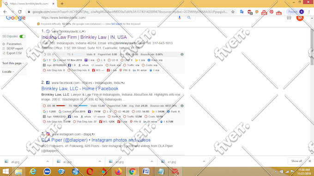The image size is (314, 176).
Task: Open a6.jpg download options chevron
Action: click(48, 161)
